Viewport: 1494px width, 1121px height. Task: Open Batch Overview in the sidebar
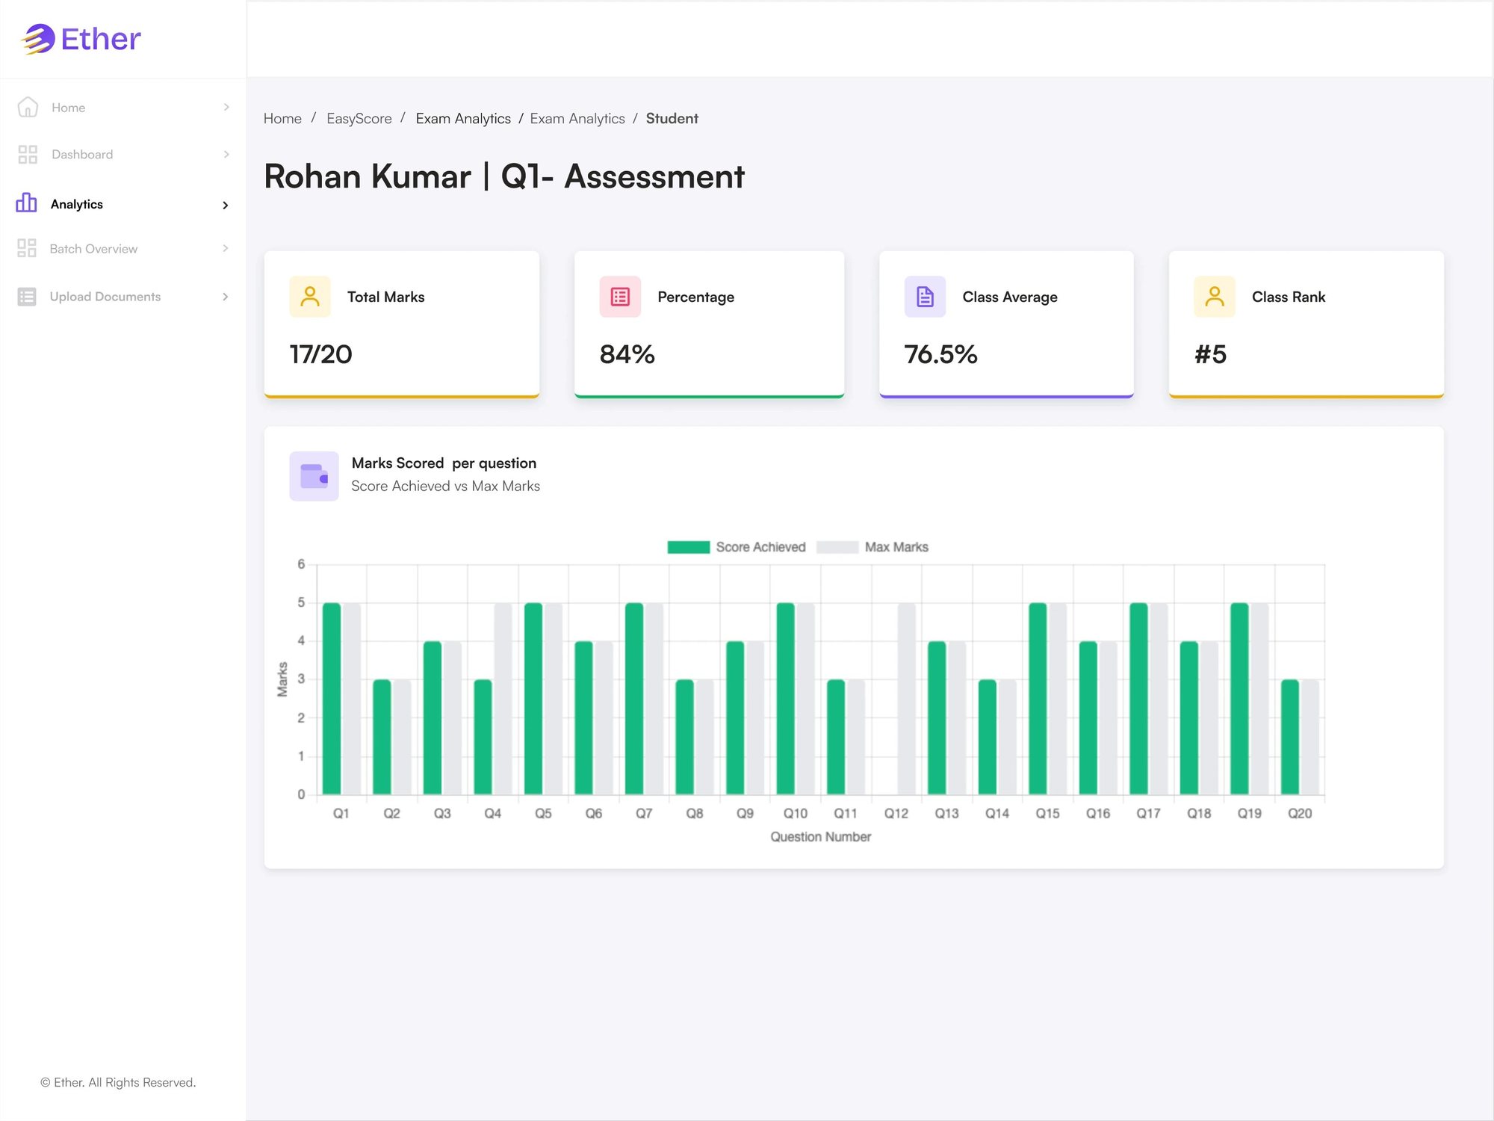pos(123,249)
